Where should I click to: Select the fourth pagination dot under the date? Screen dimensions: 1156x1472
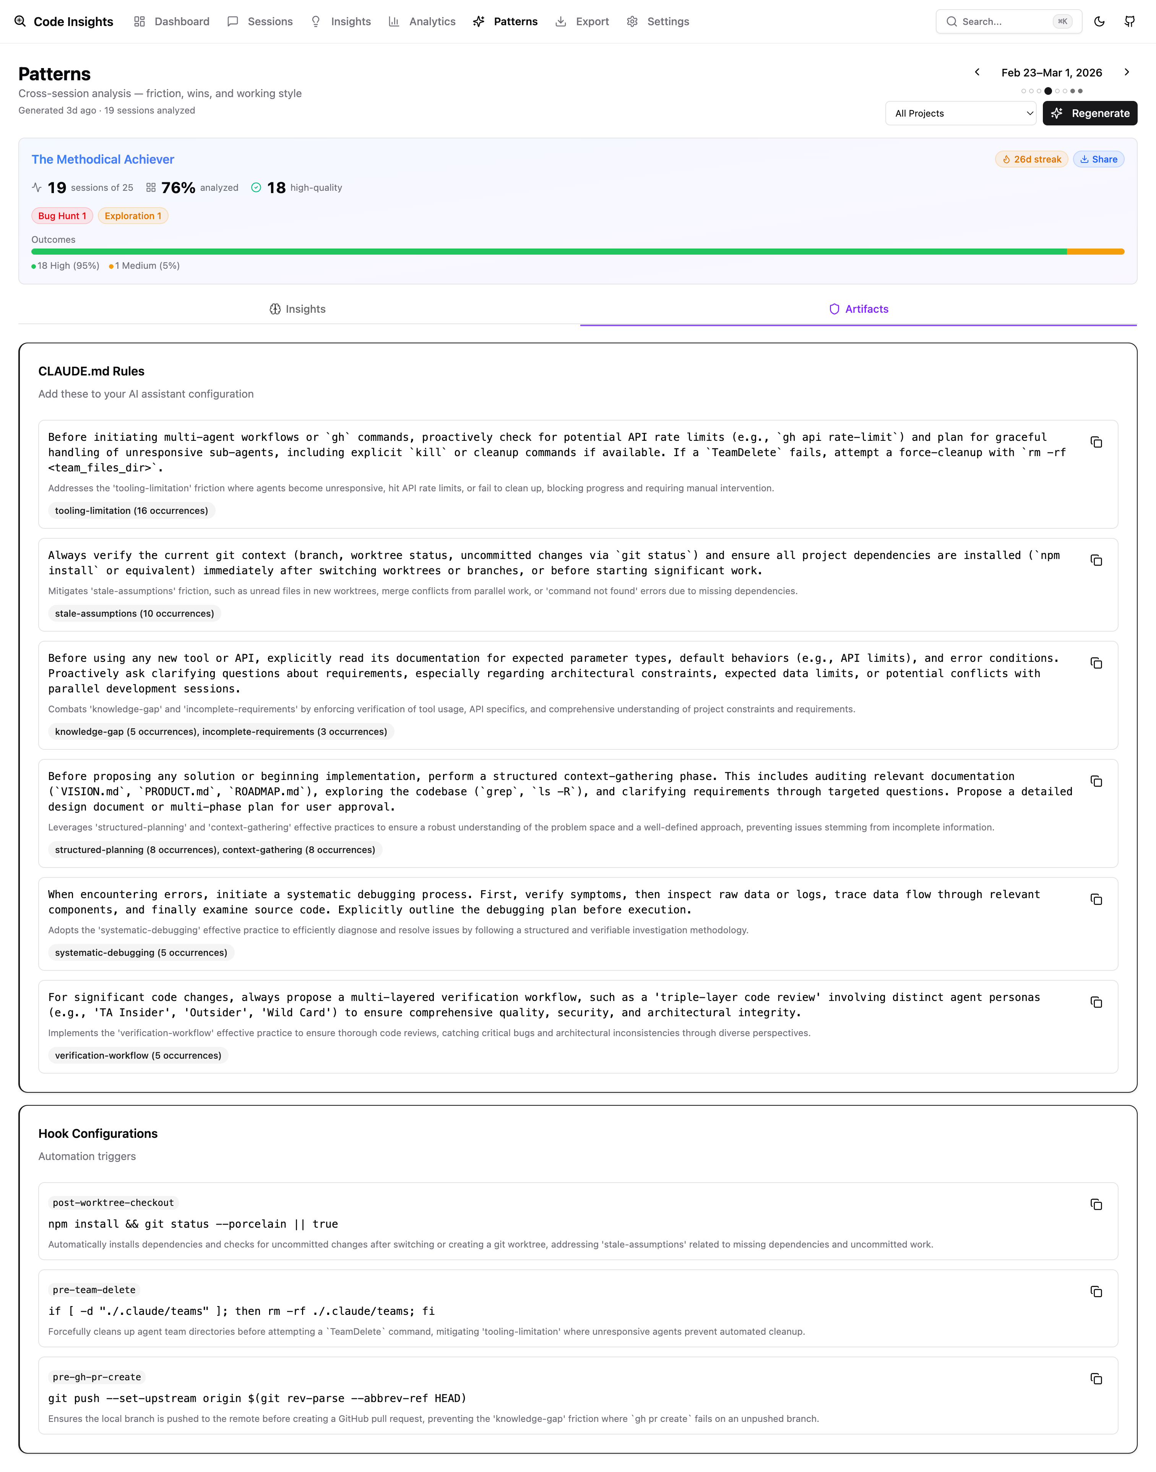(1049, 90)
